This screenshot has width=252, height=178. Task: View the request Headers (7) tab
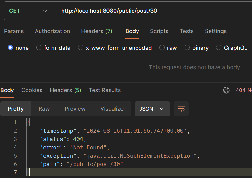click(x=97, y=31)
